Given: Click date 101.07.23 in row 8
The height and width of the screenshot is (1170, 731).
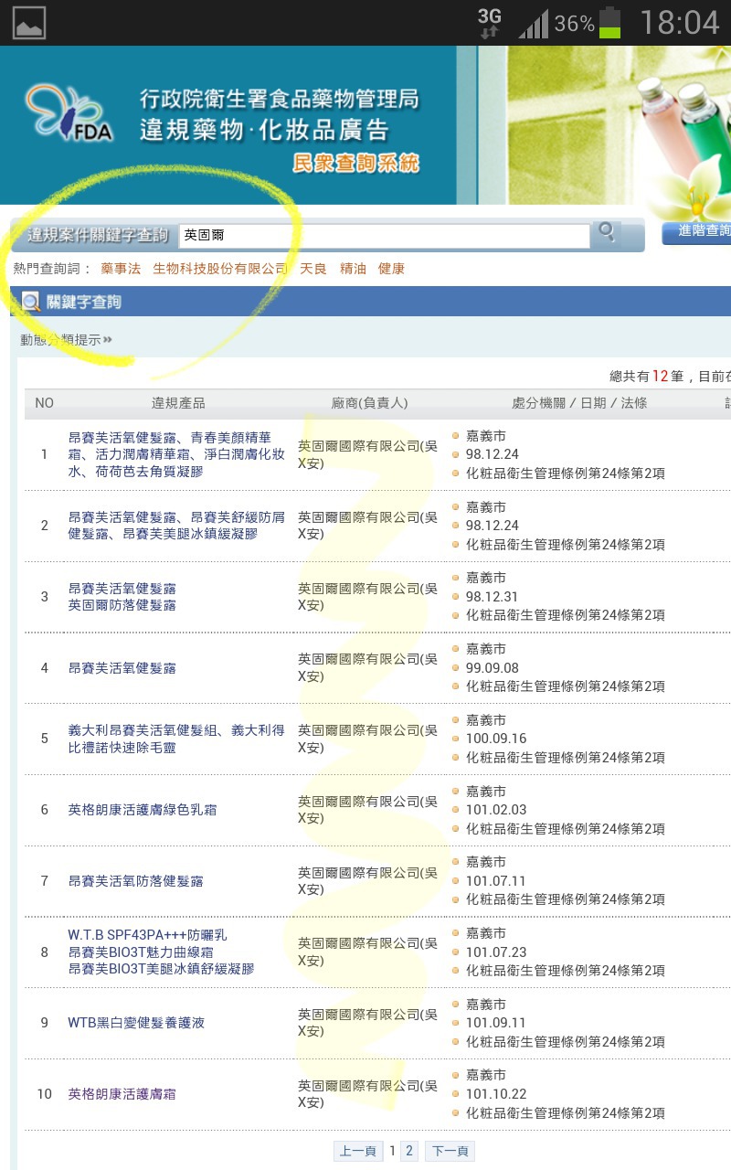Looking at the screenshot, I should pyautogui.click(x=496, y=952).
